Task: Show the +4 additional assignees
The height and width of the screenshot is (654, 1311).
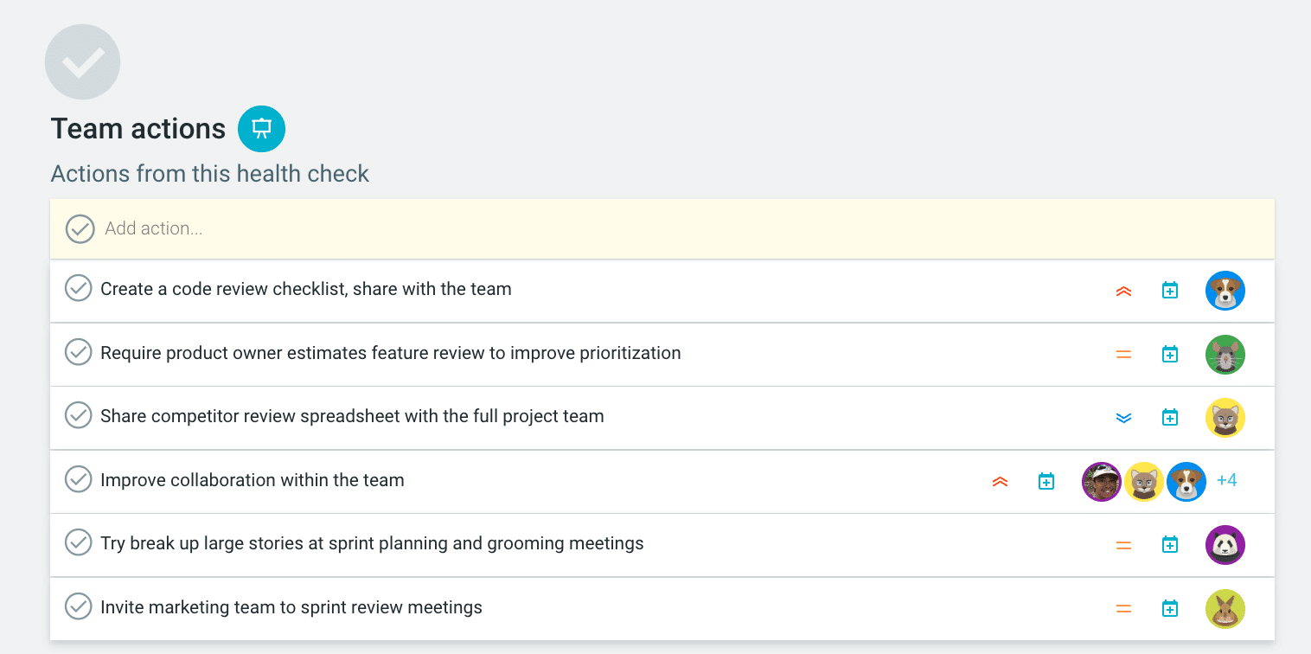Action: 1226,480
